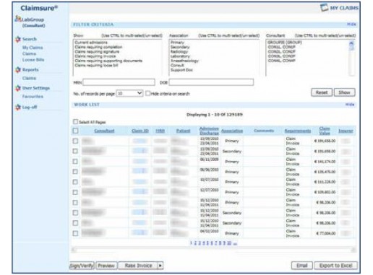Click the Email button
Viewport: 373px width, 275px height.
click(x=302, y=266)
